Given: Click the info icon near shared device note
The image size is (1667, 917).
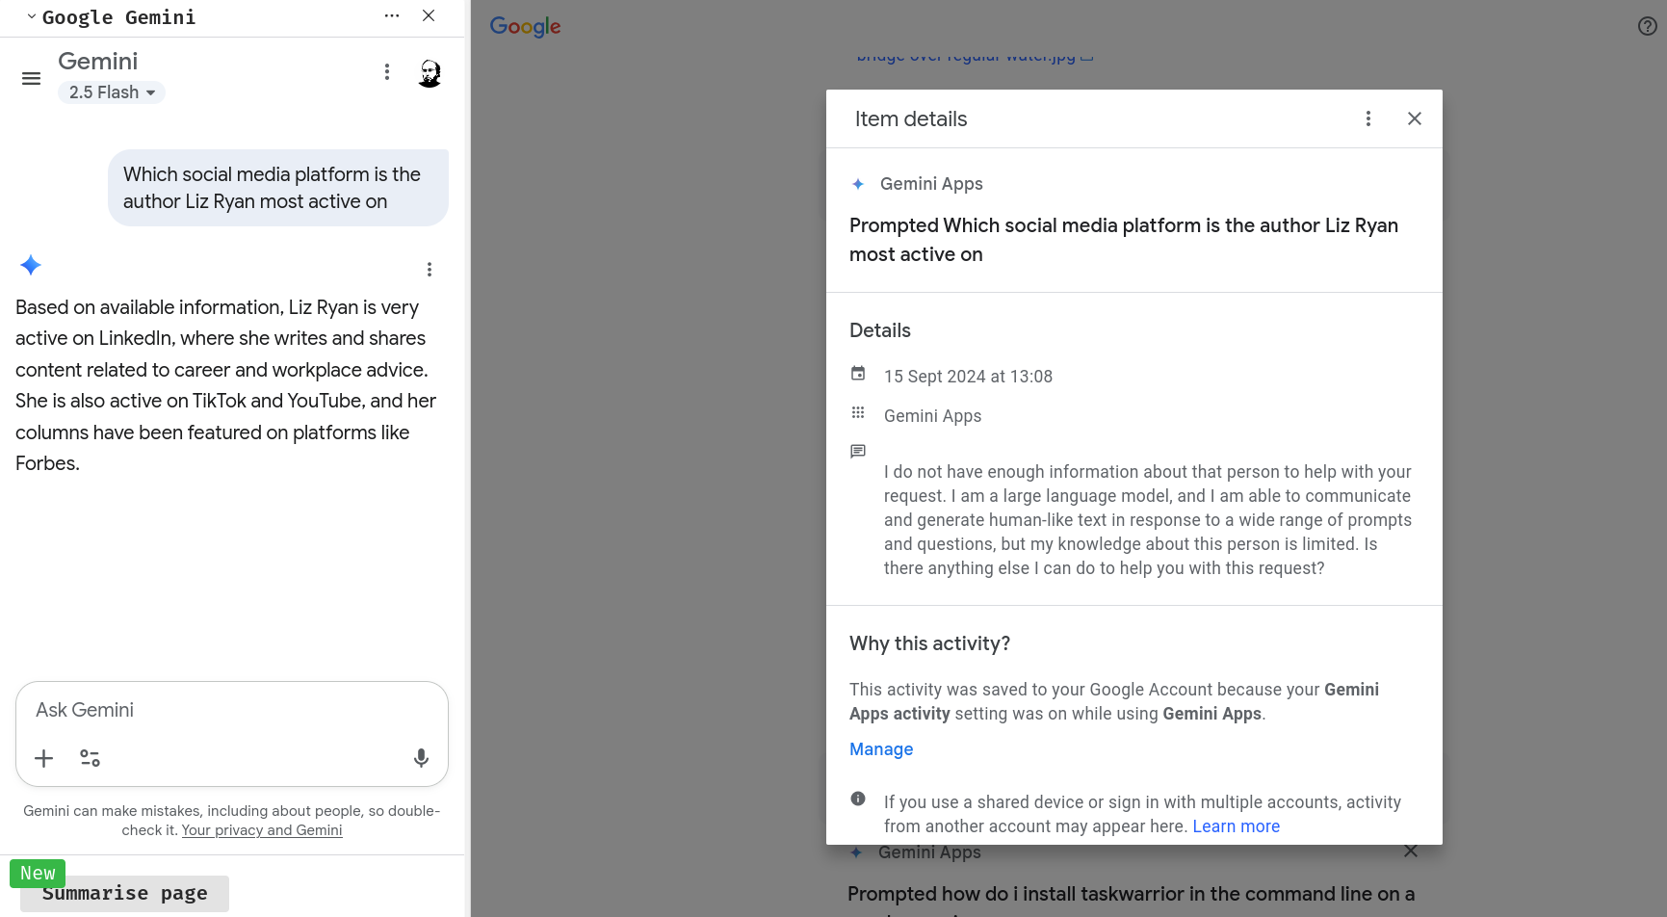Looking at the screenshot, I should pyautogui.click(x=858, y=799).
